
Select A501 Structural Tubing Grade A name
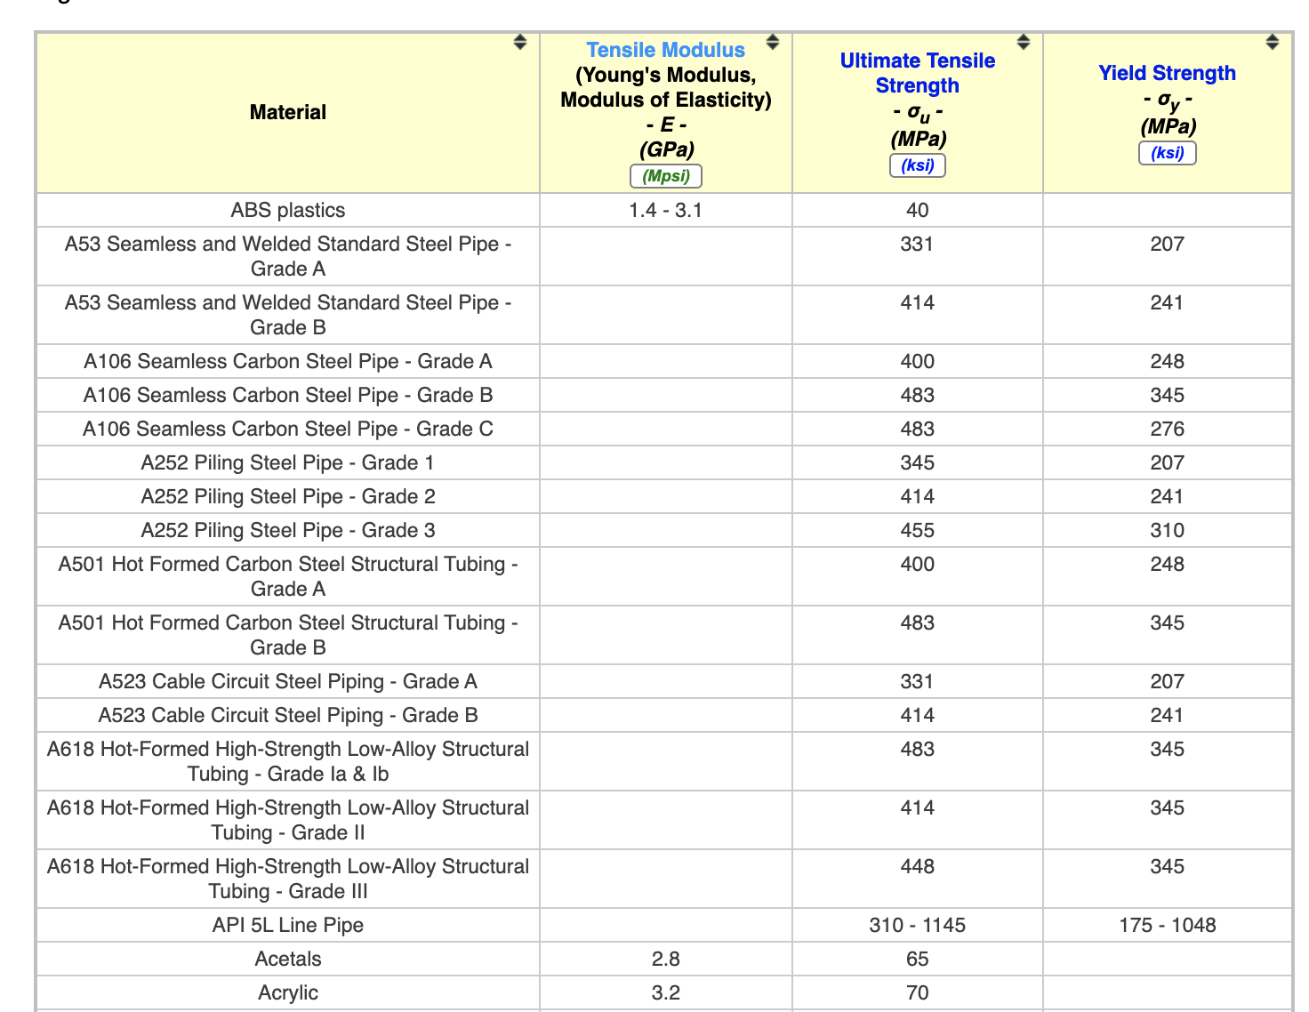coord(288,576)
